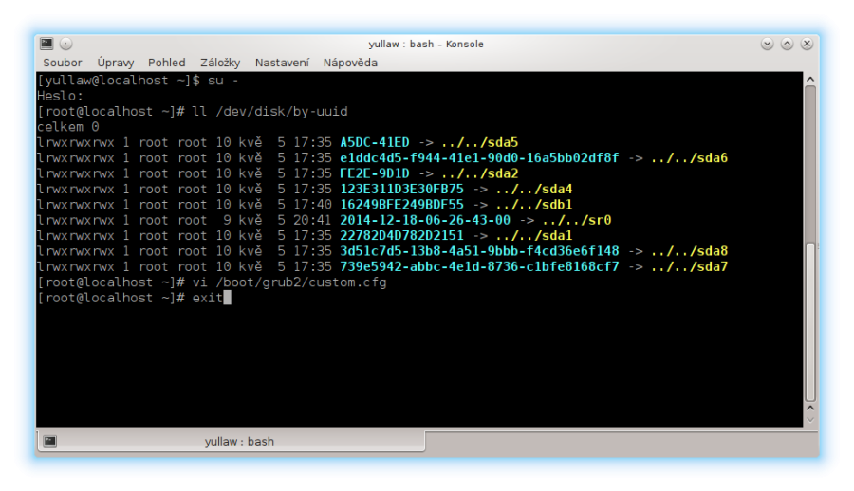
Task: Click the 'Heslo:' password prompt line
Action: [x=60, y=96]
